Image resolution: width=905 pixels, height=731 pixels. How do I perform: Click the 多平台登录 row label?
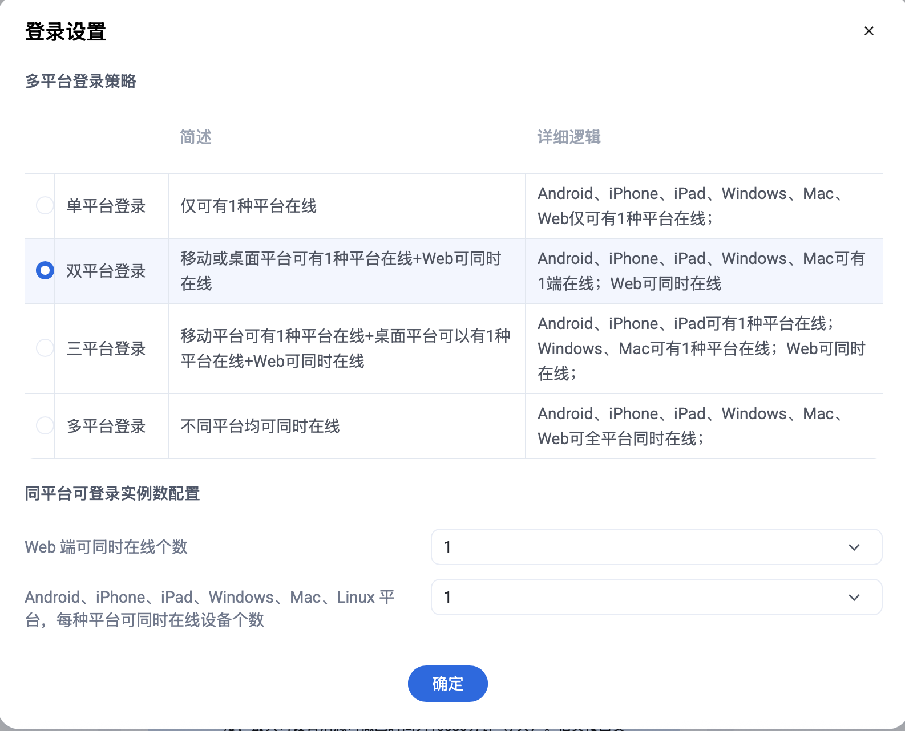[106, 426]
